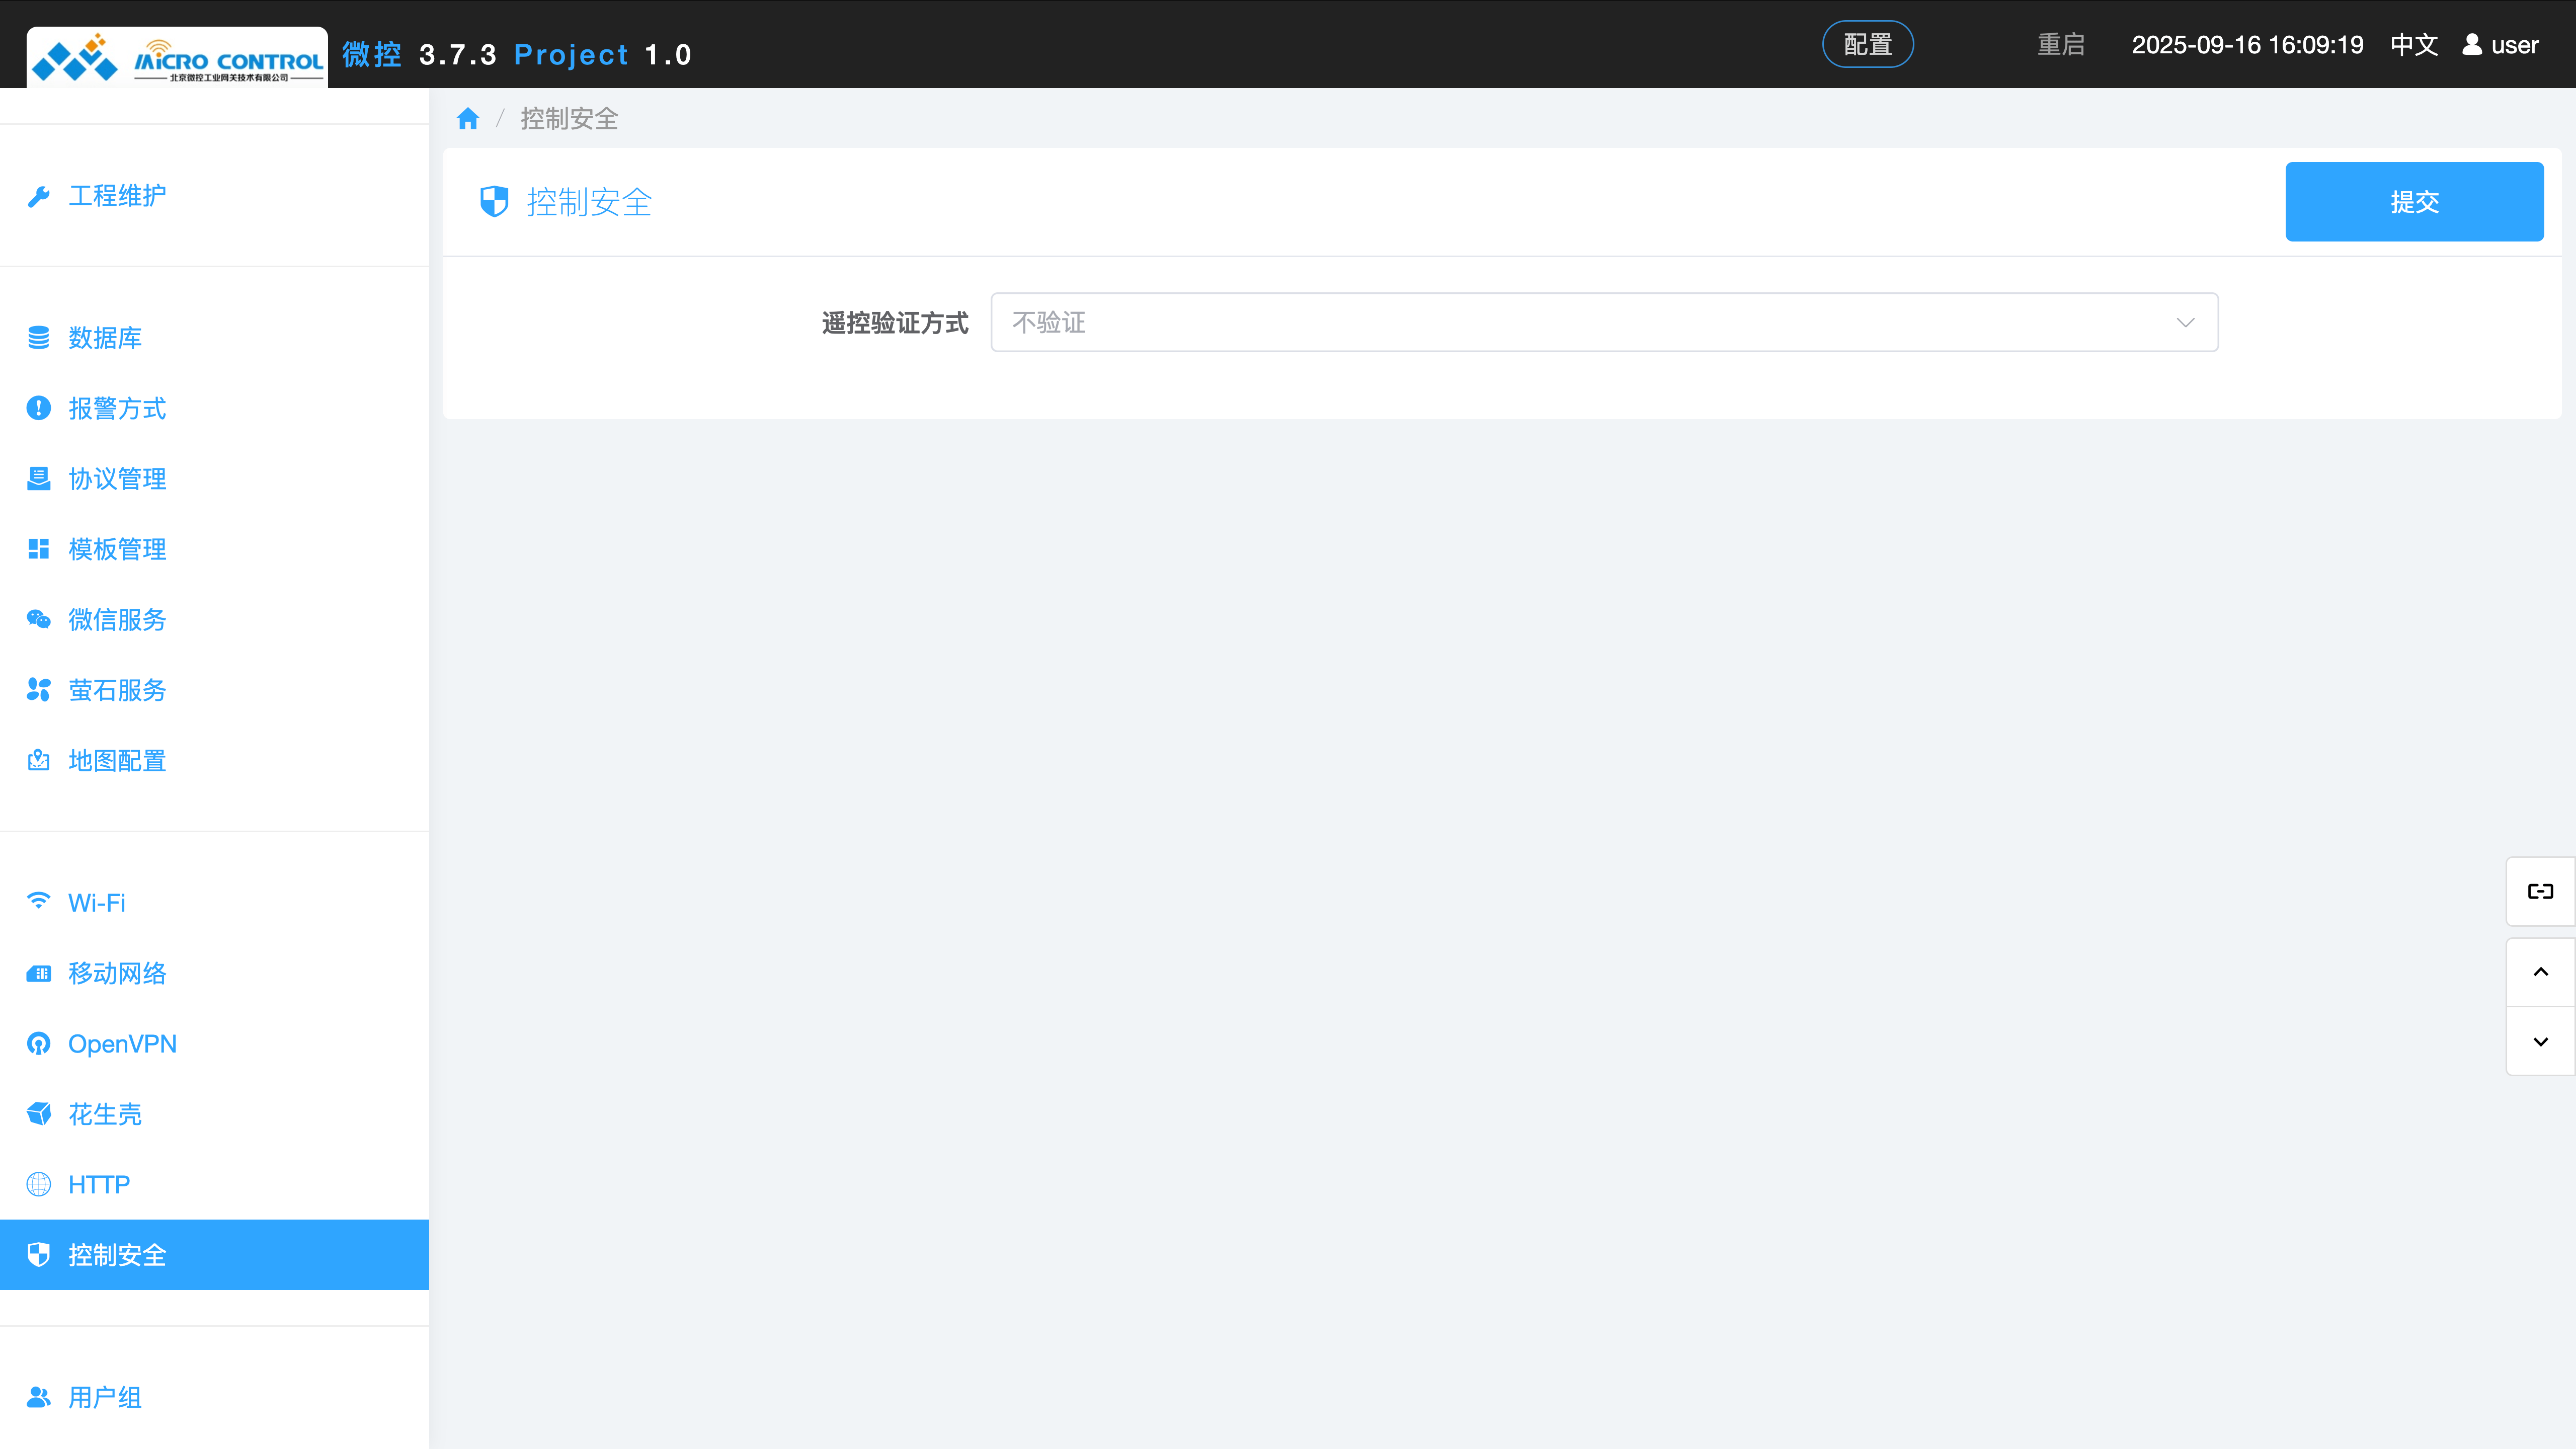Select OpenVPN in the sidebar
Screen dimensions: 2576x1449
tap(122, 1044)
